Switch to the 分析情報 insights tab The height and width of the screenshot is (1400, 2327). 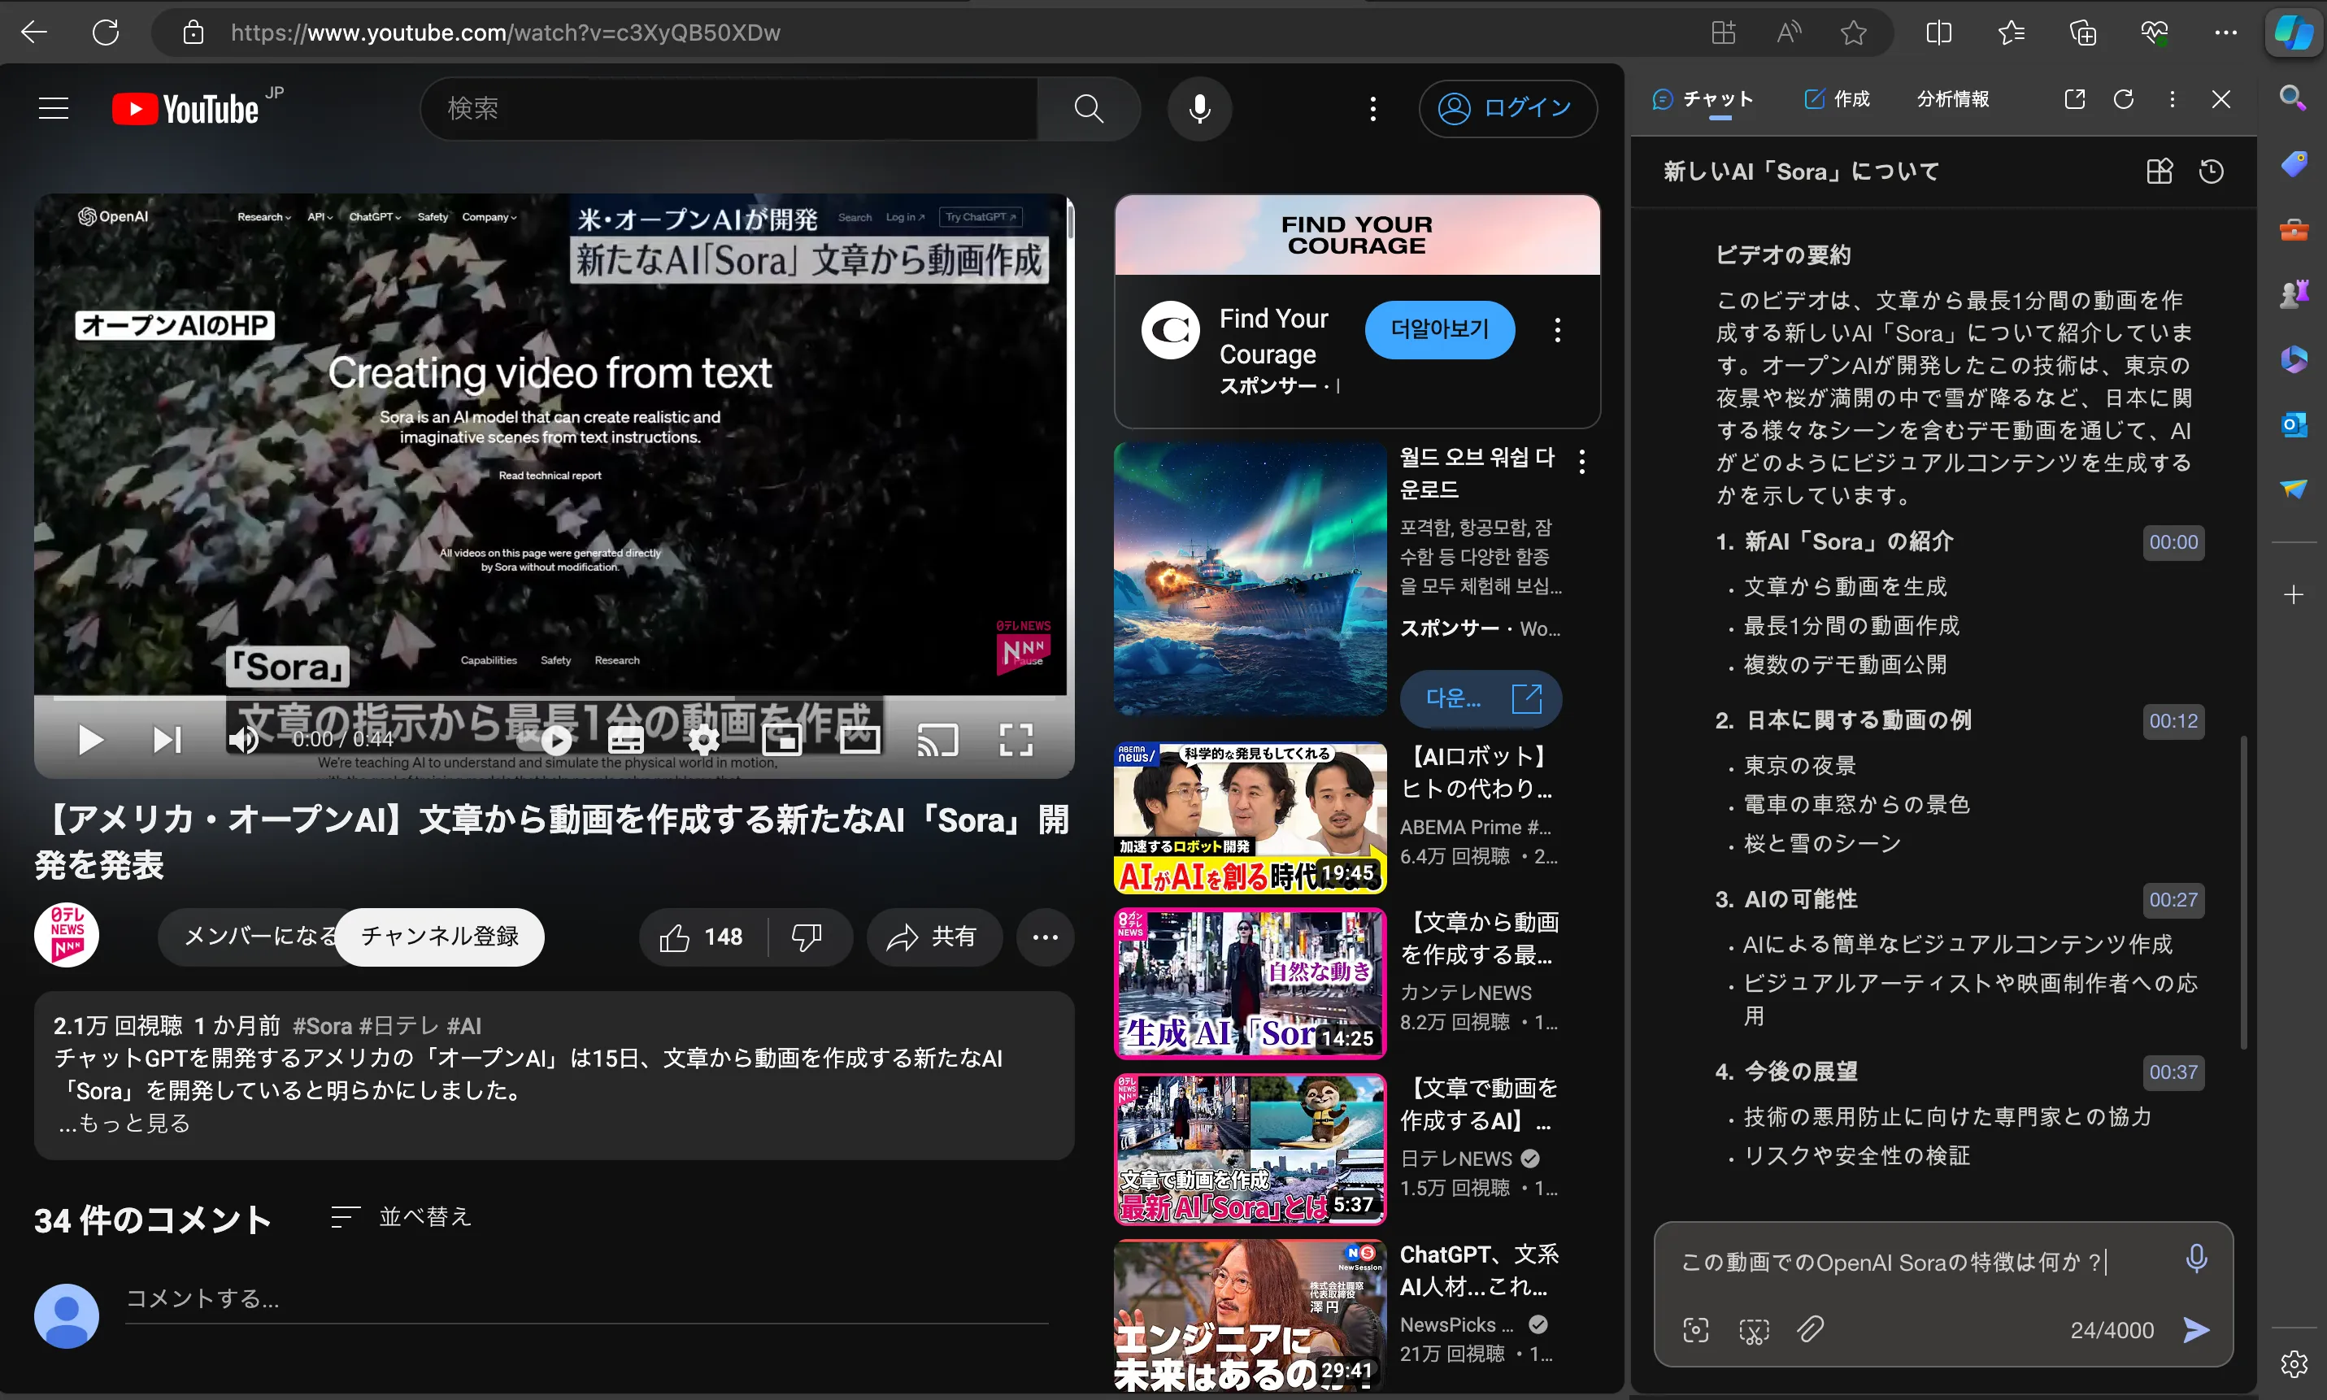click(1952, 99)
